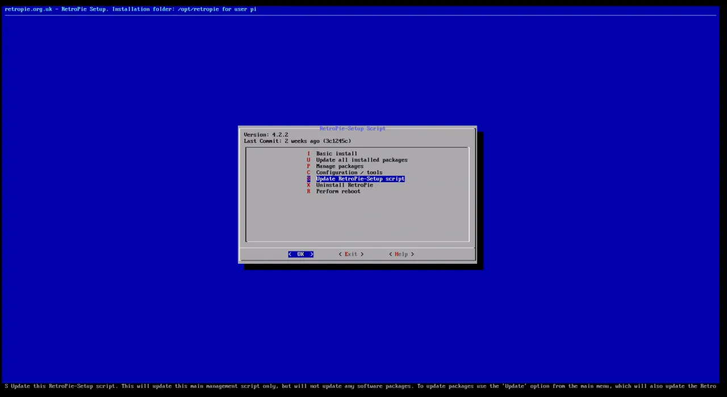
Task: Select Update RetroPie-Setup script entry
Action: pyautogui.click(x=356, y=179)
